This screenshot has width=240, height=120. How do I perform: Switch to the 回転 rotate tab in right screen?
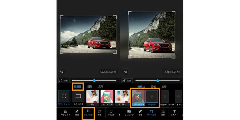(153, 87)
